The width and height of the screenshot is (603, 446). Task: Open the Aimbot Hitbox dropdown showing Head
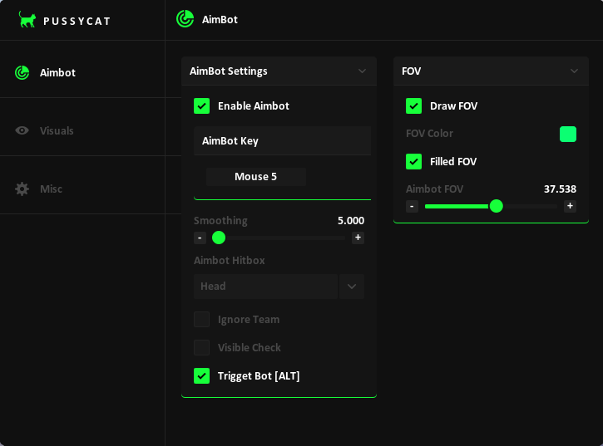(278, 287)
